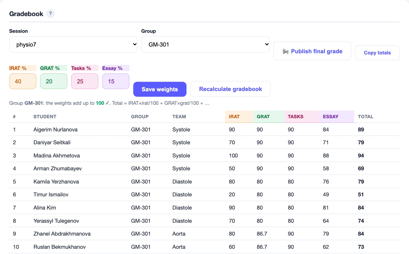Click the Copy totals button
The image size is (409, 254).
377,53
